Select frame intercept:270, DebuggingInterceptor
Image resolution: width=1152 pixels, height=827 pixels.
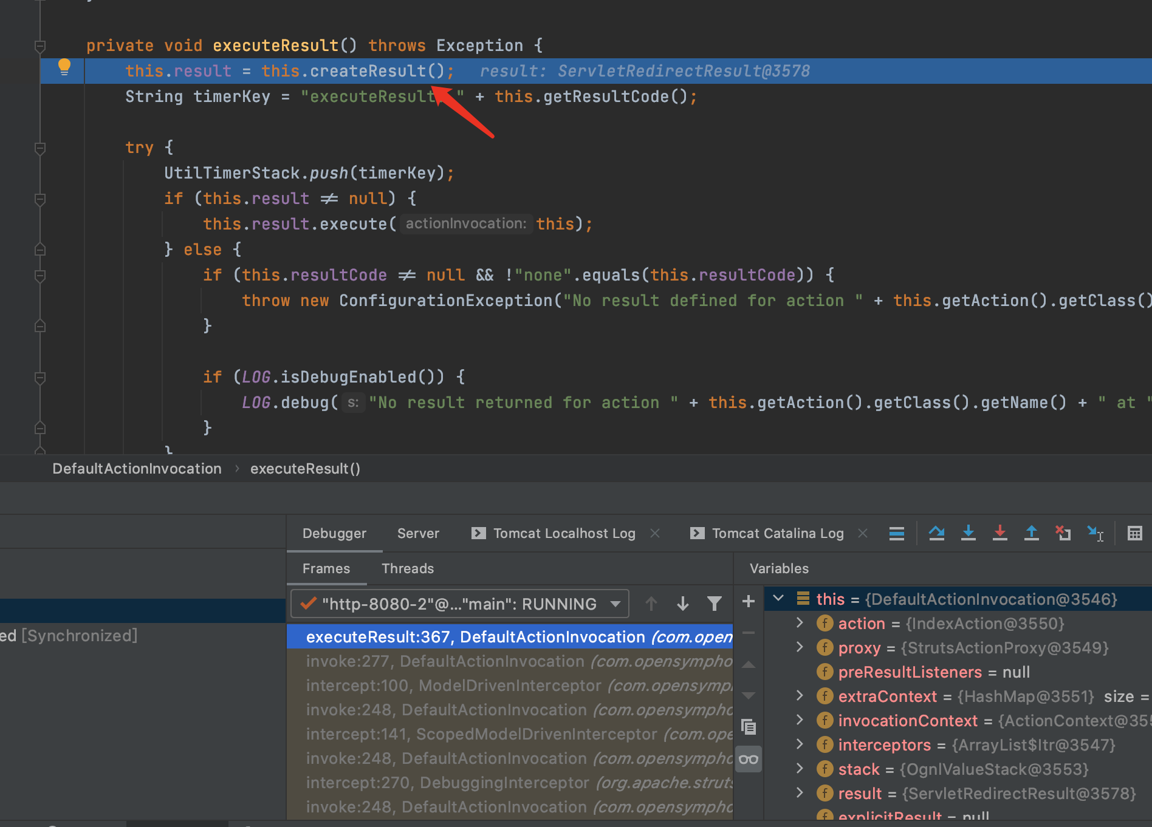(x=510, y=782)
